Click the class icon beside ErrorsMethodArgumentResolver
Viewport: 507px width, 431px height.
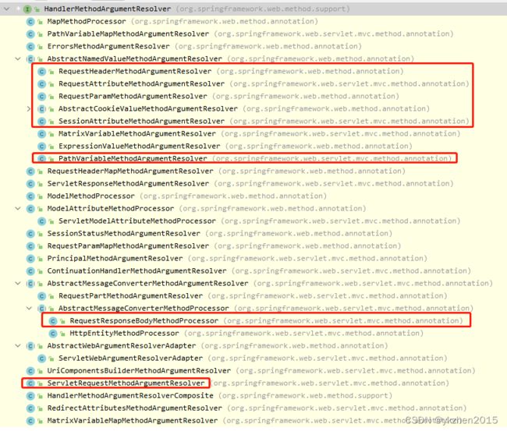pyautogui.click(x=30, y=47)
